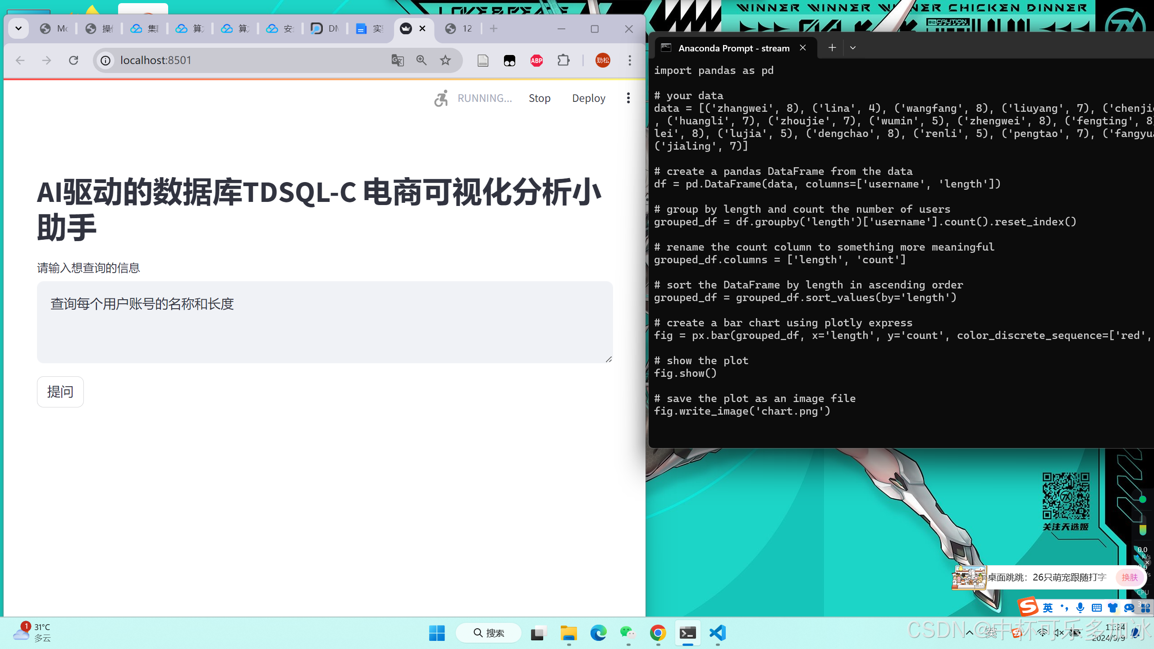1154x649 pixels.
Task: View site information icon
Action: [105, 60]
